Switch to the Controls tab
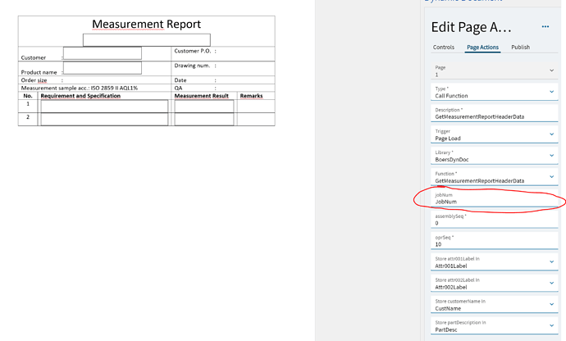The height and width of the screenshot is (341, 566). click(x=443, y=48)
